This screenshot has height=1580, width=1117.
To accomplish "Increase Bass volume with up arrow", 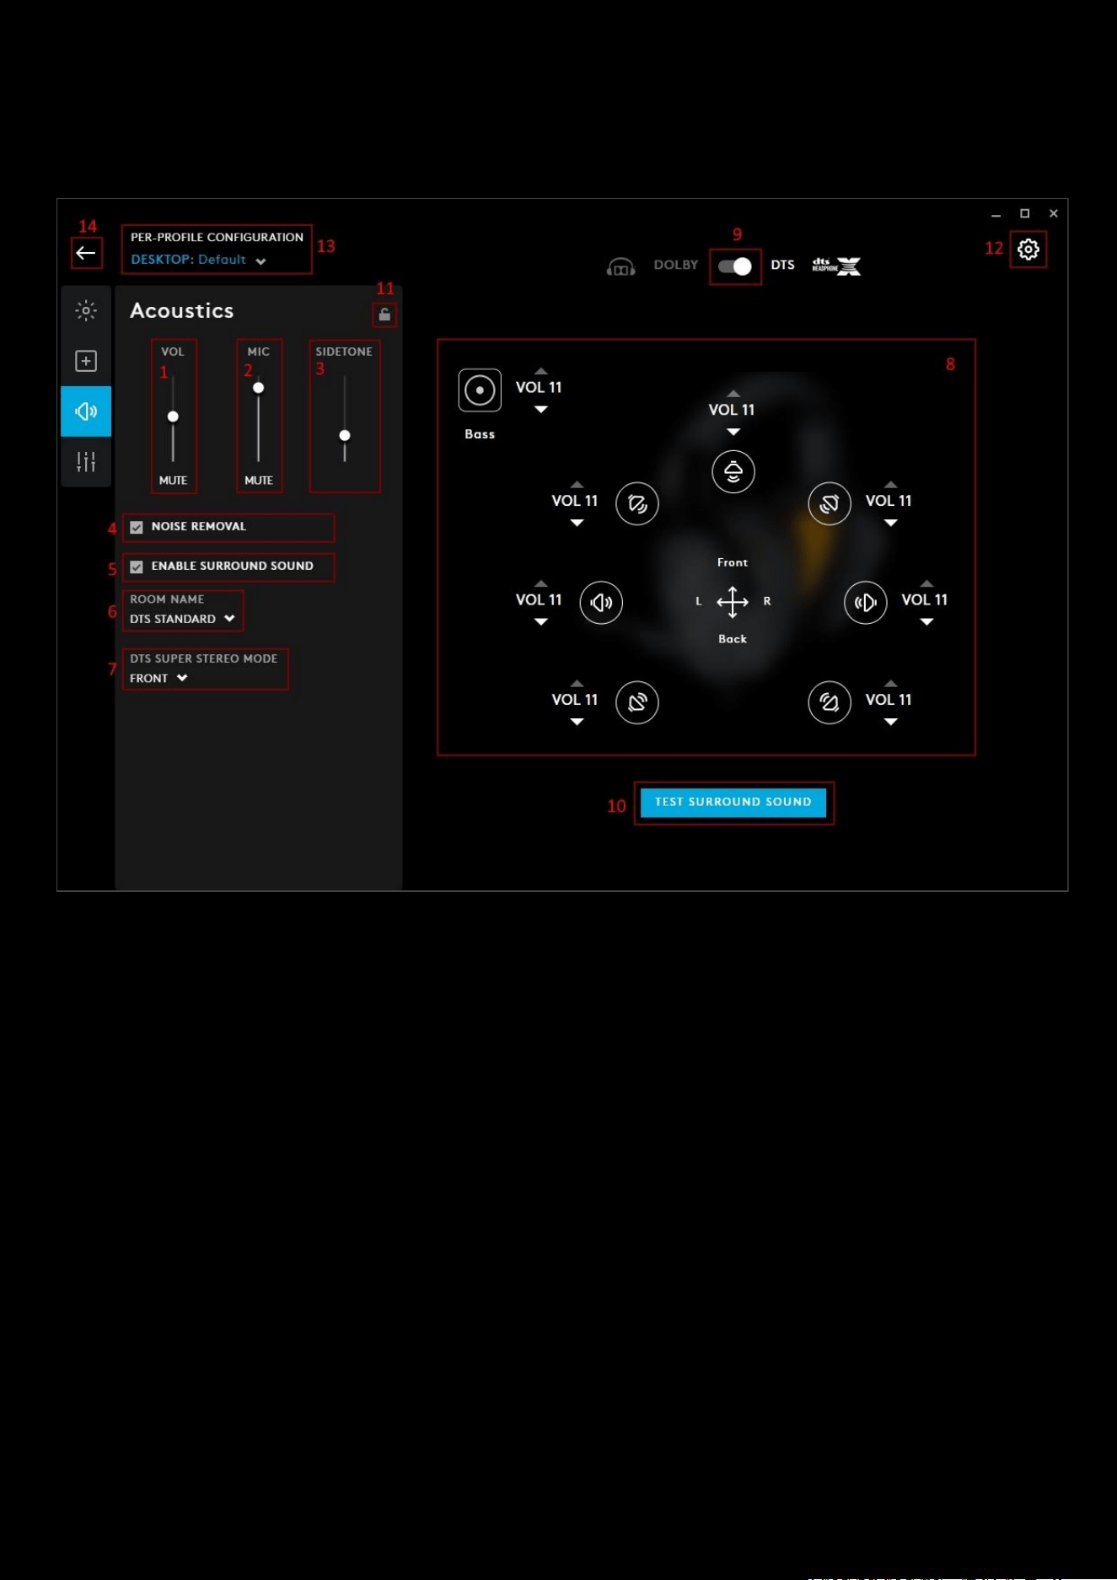I will coord(541,371).
